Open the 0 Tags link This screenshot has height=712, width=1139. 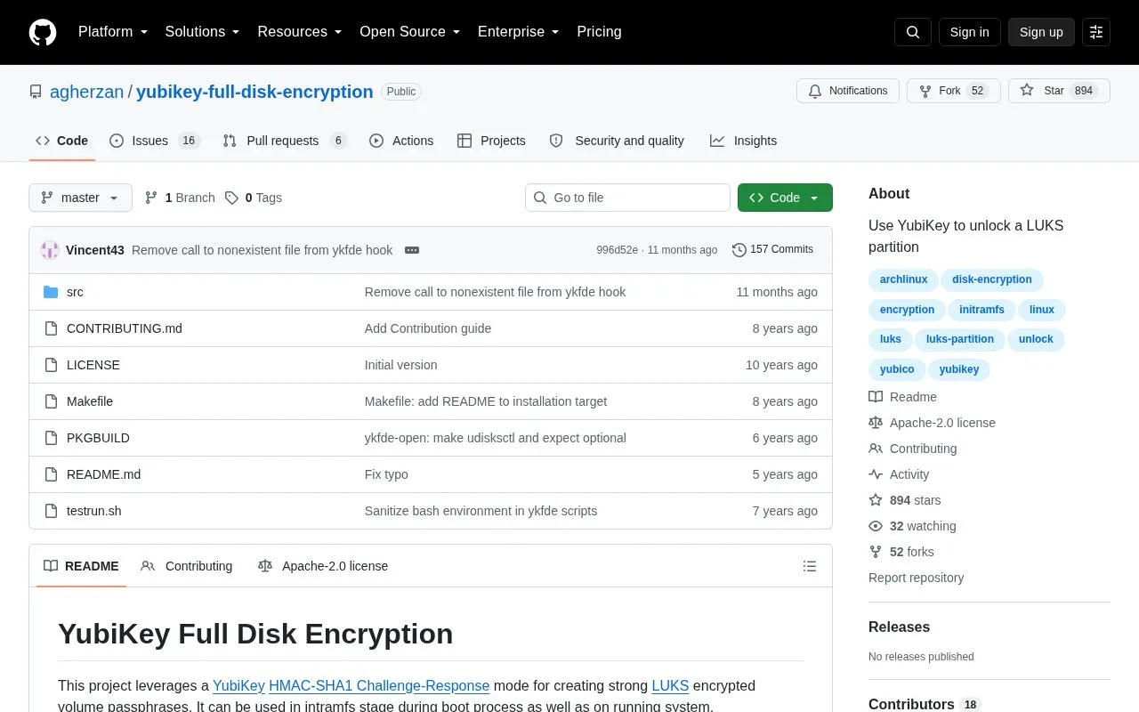pos(254,198)
